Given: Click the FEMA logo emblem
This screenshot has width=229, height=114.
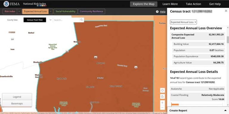Looking at the screenshot, I should 6,4.
